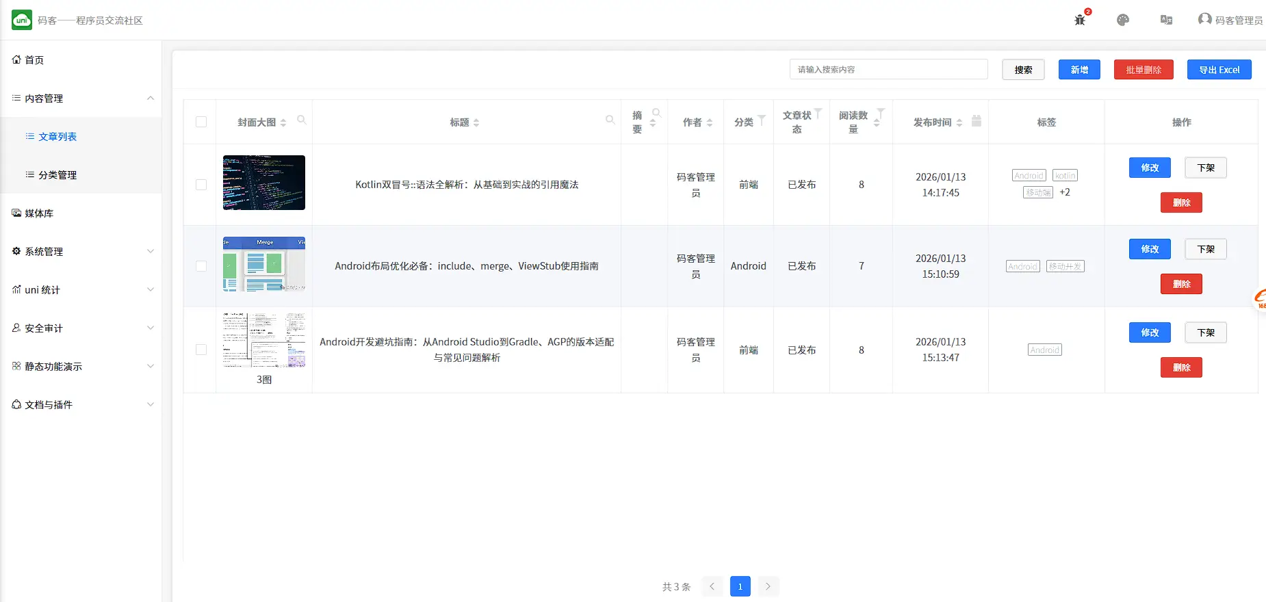Click the red 批量删除 button
The image size is (1266, 602).
click(x=1143, y=70)
